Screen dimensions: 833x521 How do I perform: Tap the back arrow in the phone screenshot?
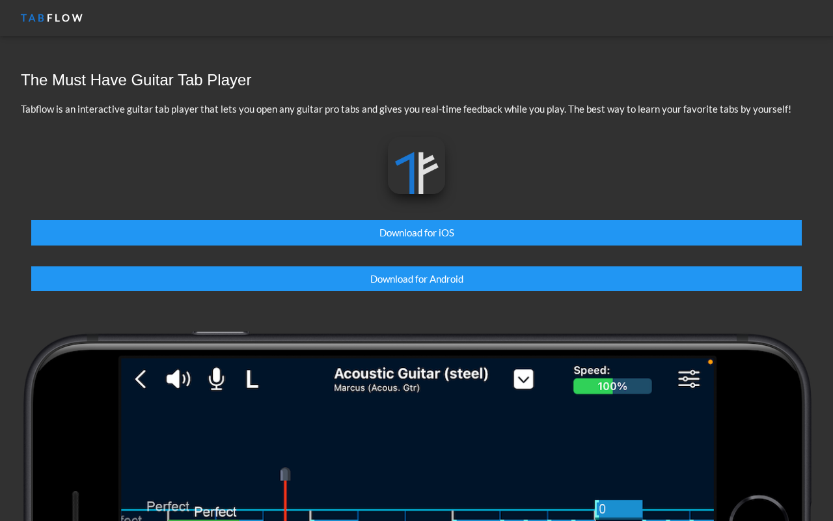tap(141, 379)
